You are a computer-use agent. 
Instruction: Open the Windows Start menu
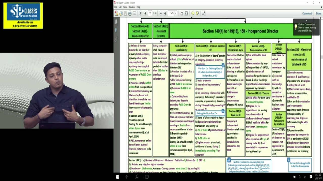[x=117, y=177]
